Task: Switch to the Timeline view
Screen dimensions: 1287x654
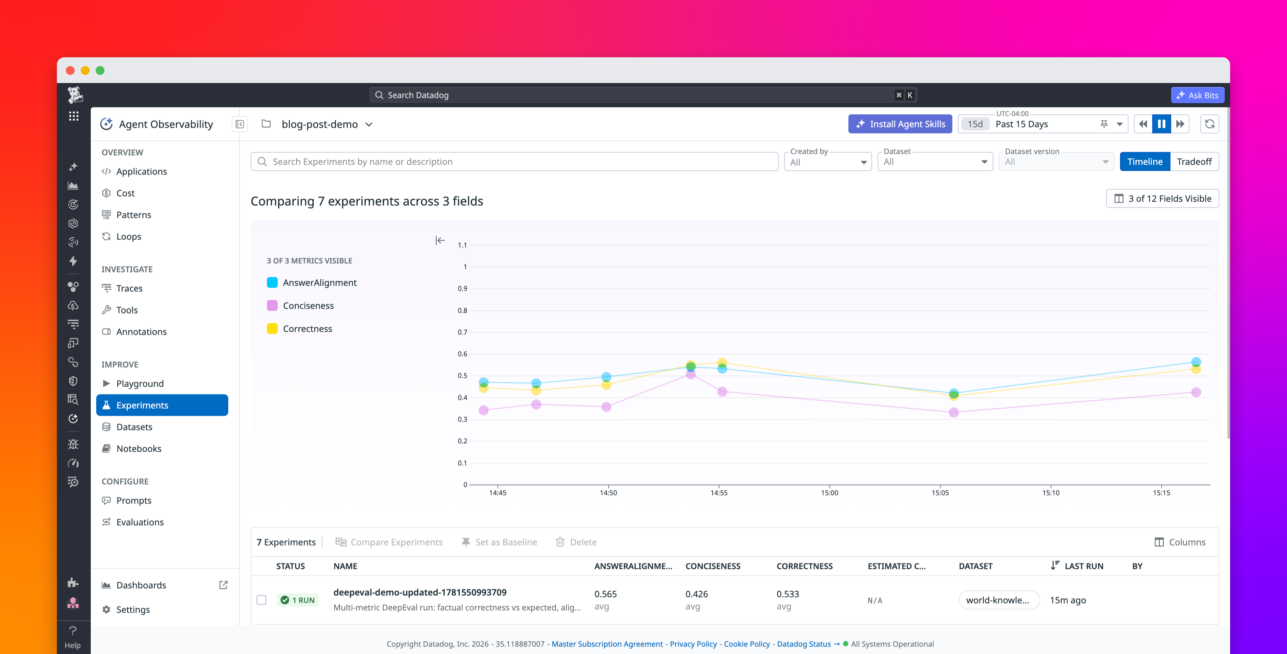Action: pyautogui.click(x=1145, y=162)
